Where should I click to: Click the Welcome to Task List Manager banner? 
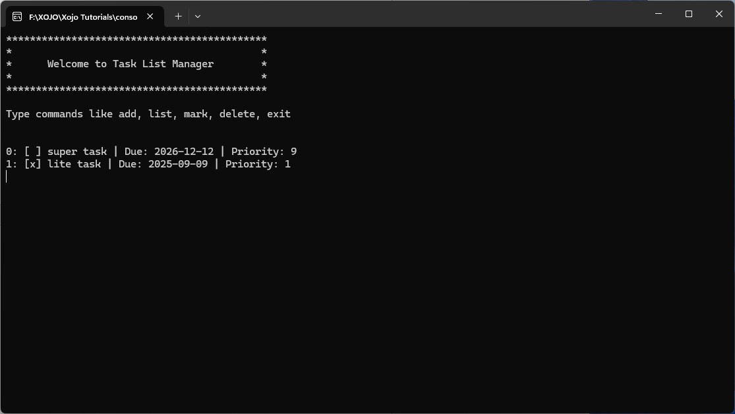tap(130, 63)
